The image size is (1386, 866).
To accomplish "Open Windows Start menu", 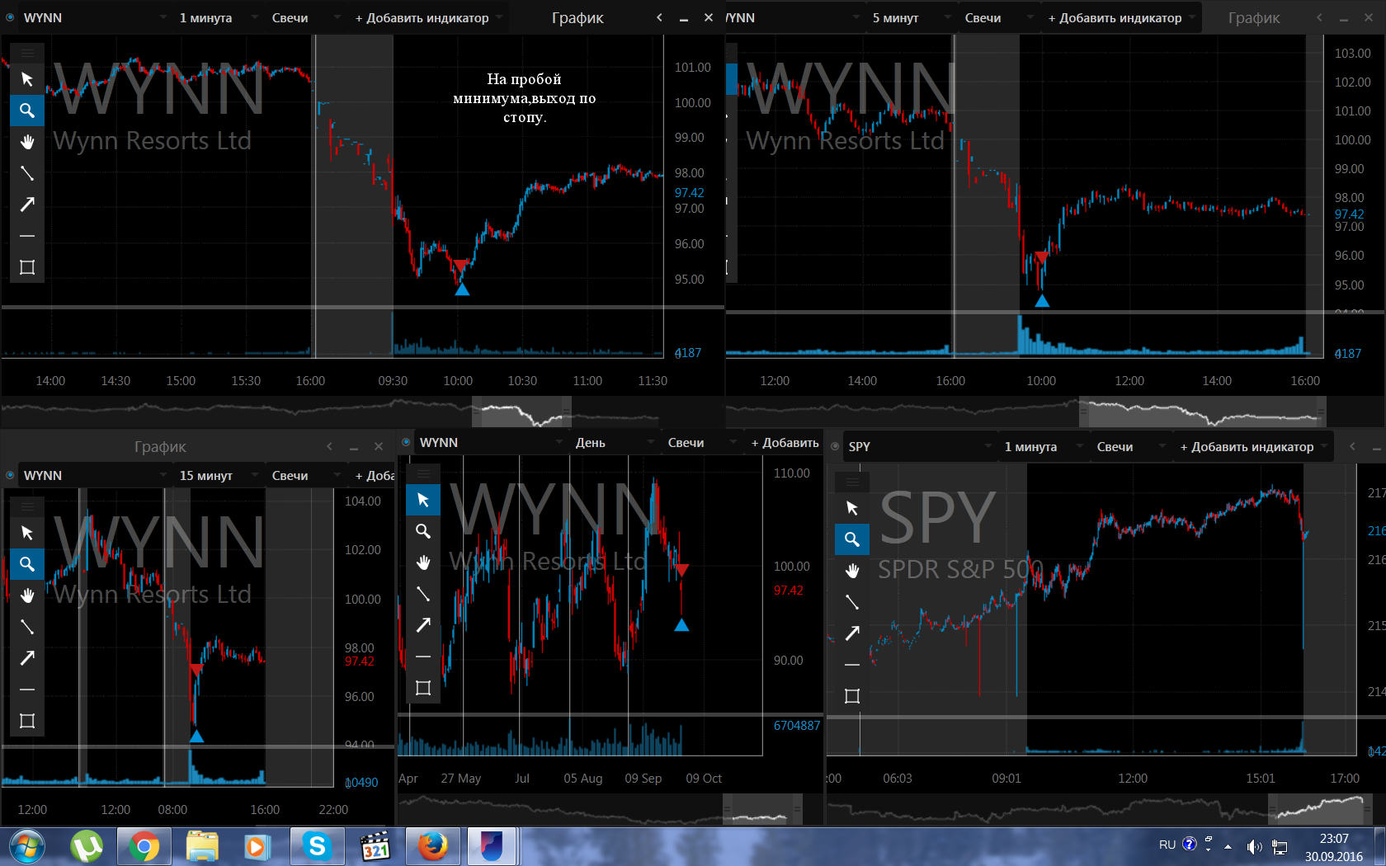I will coord(26,846).
